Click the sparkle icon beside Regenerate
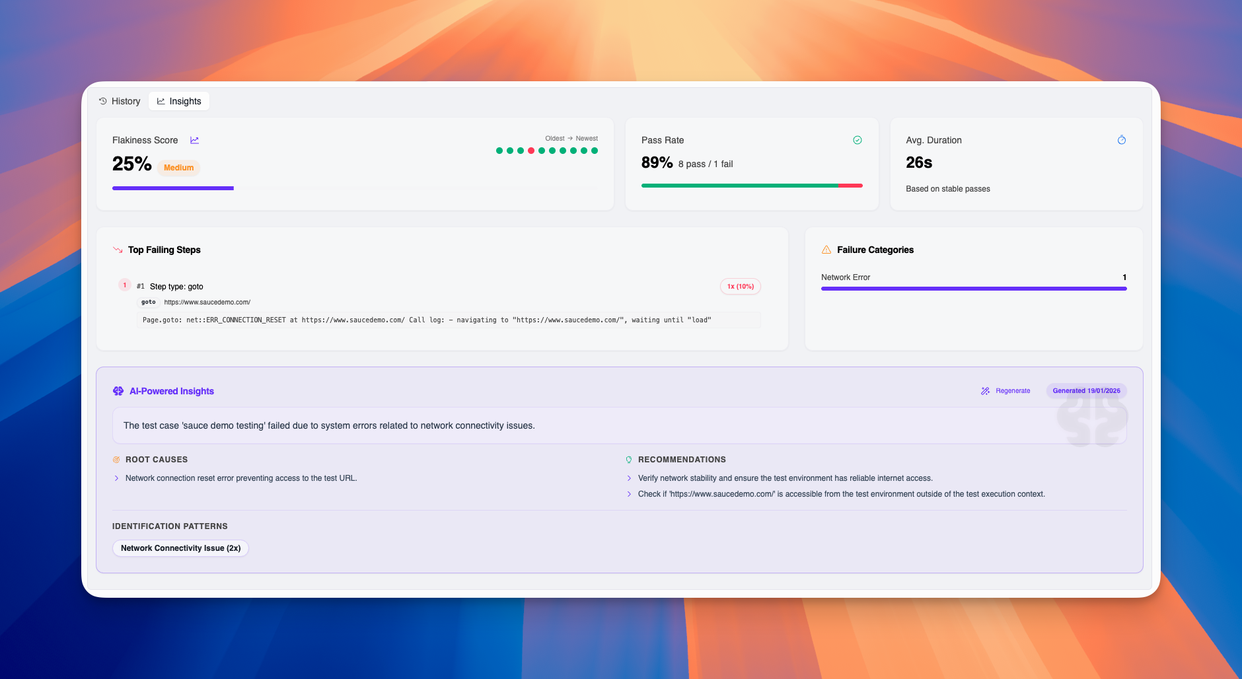 coord(985,390)
